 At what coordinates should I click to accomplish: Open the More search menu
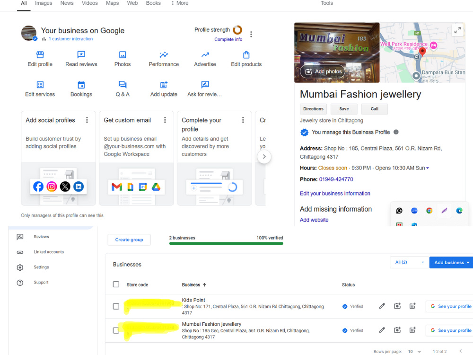[179, 3]
